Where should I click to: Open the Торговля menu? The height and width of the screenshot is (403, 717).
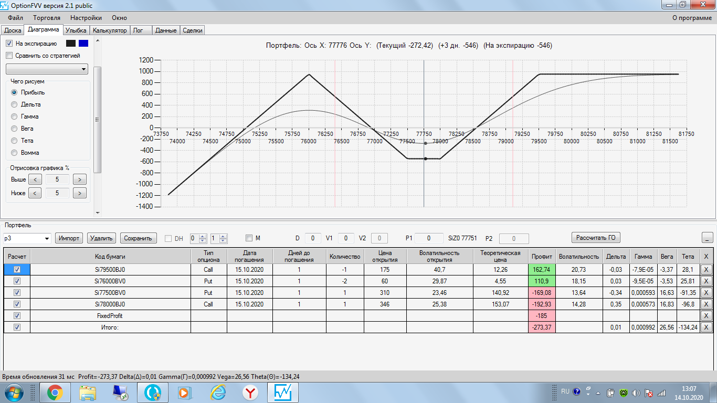47,18
